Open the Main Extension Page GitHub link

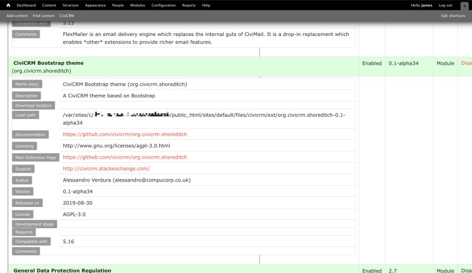(124, 157)
